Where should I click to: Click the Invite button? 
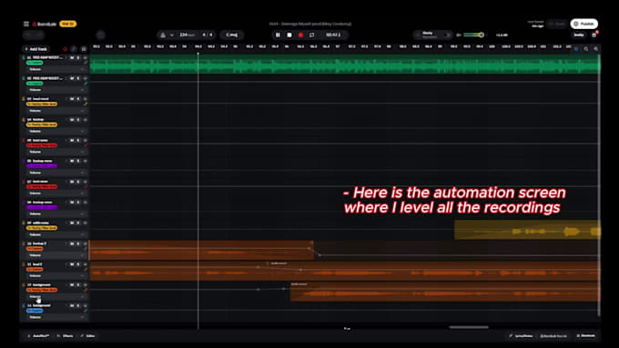(579, 35)
